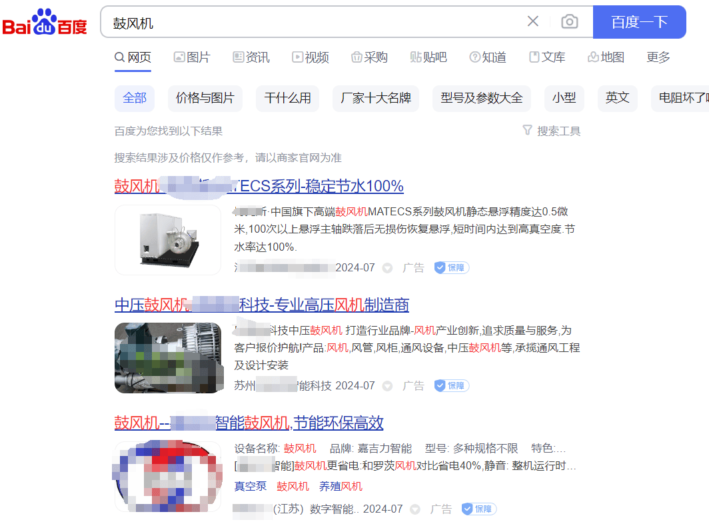Click the first result's 广告 label

coord(414,268)
